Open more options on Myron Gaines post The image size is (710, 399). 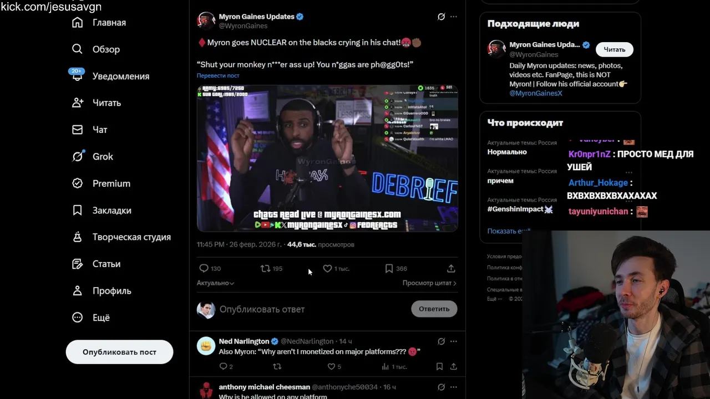453,17
